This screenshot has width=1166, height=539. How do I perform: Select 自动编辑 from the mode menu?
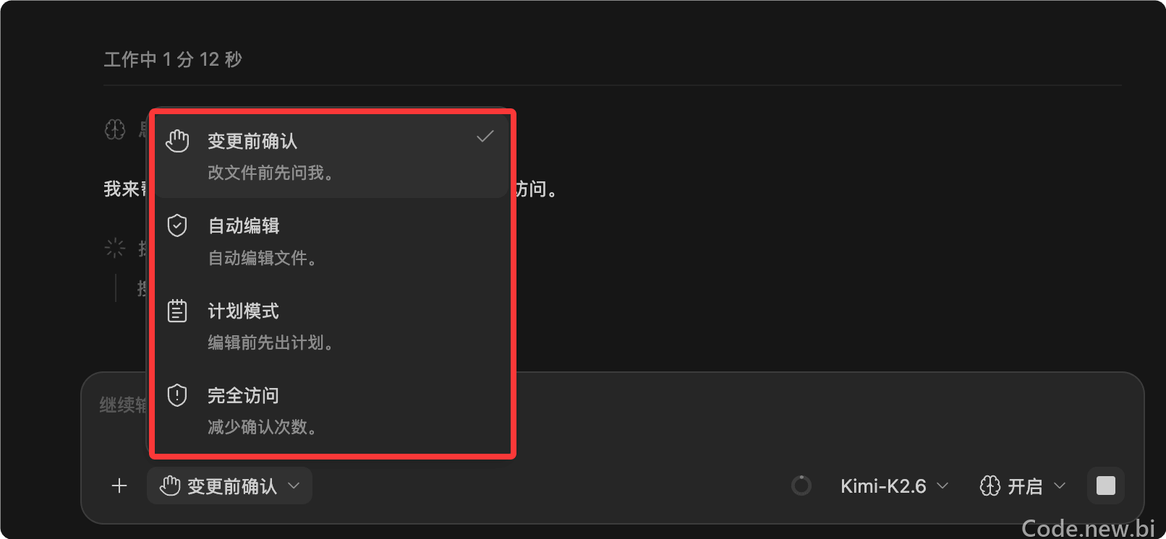331,241
